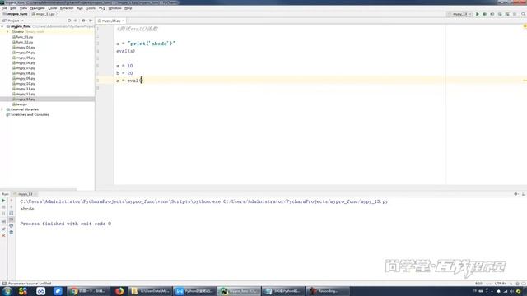The height and width of the screenshot is (296, 527).
Task: Open the VCS menu
Action: (x=102, y=8)
